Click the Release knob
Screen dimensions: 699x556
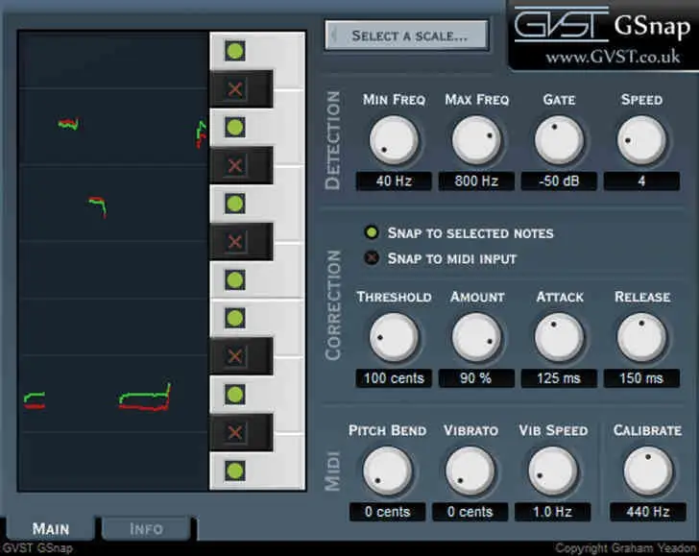641,337
